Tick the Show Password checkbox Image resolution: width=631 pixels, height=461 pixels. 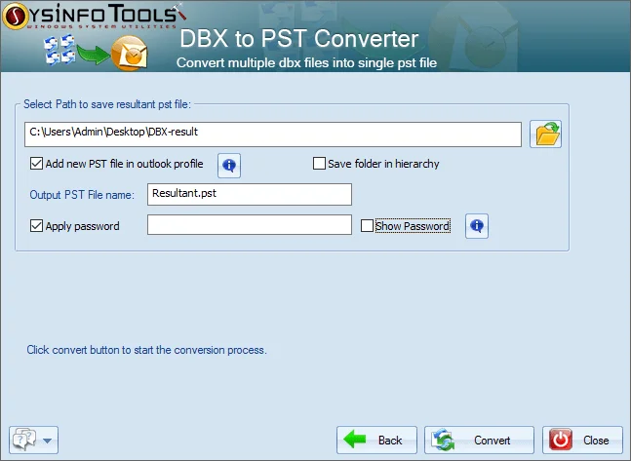(x=367, y=226)
